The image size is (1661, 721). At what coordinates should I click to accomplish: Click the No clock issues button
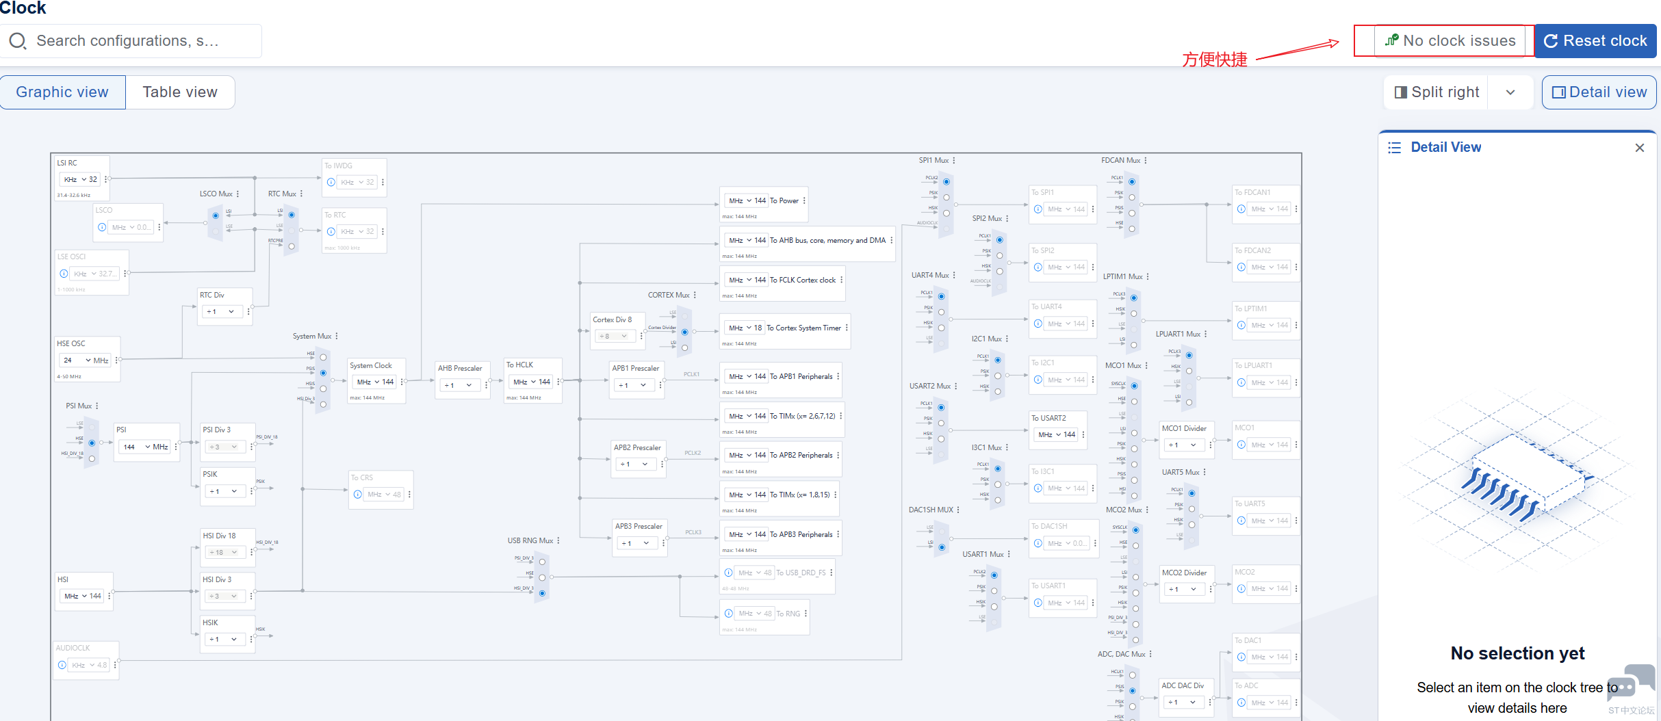(x=1450, y=41)
